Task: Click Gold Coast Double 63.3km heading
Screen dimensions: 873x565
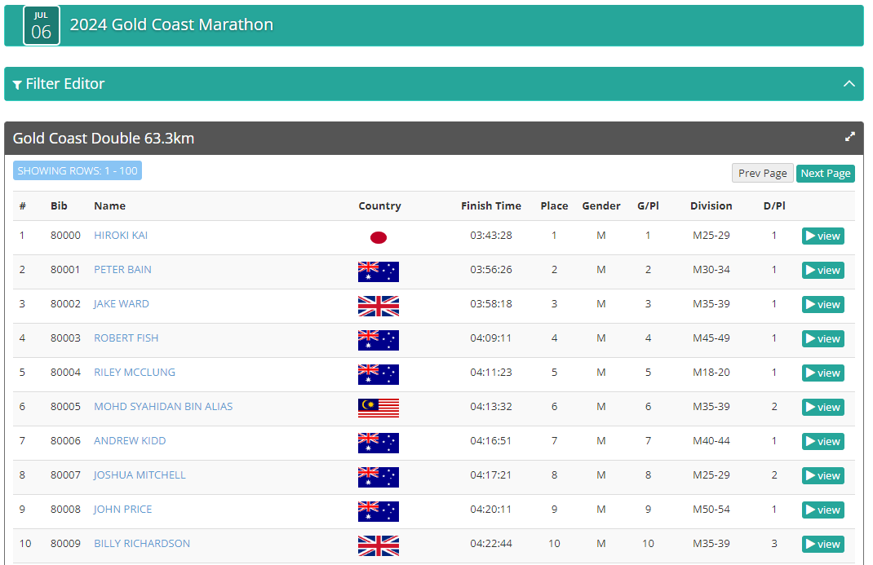Action: click(104, 139)
